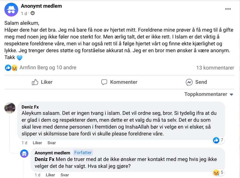Click the Deniz Fx mention in the reply
Screen dimensions: 240x178
pyautogui.click(x=44, y=159)
